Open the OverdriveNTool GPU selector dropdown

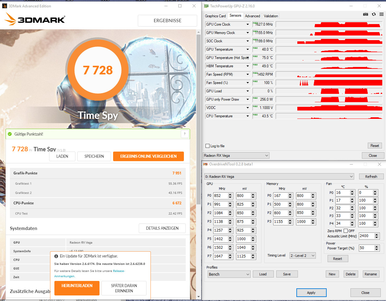pos(279,177)
